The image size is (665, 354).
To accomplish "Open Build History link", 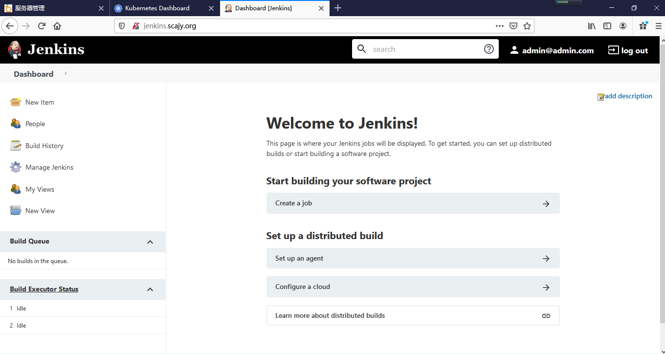I will pos(44,146).
